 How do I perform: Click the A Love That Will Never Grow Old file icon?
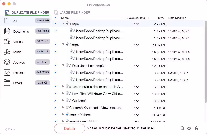pyautogui.click(x=67, y=93)
